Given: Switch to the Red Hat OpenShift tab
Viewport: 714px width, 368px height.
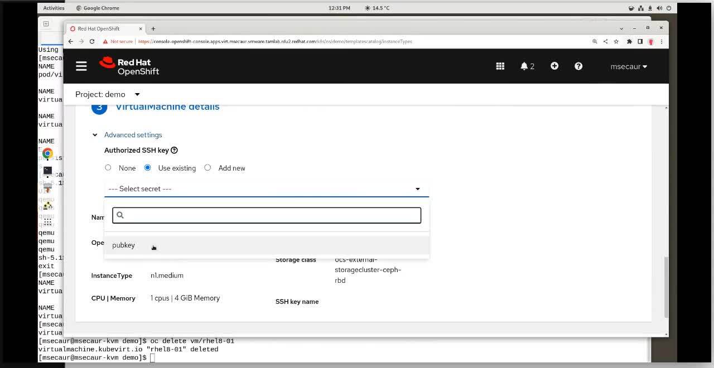Looking at the screenshot, I should coord(103,28).
